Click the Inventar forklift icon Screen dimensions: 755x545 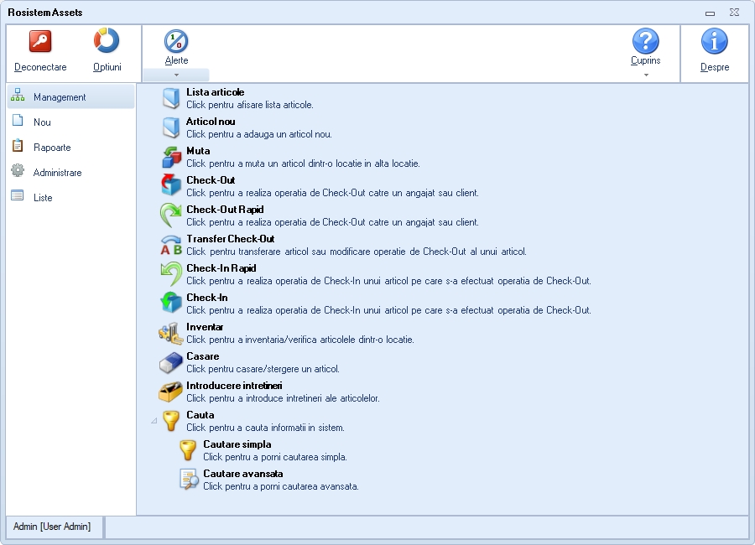[x=171, y=333]
